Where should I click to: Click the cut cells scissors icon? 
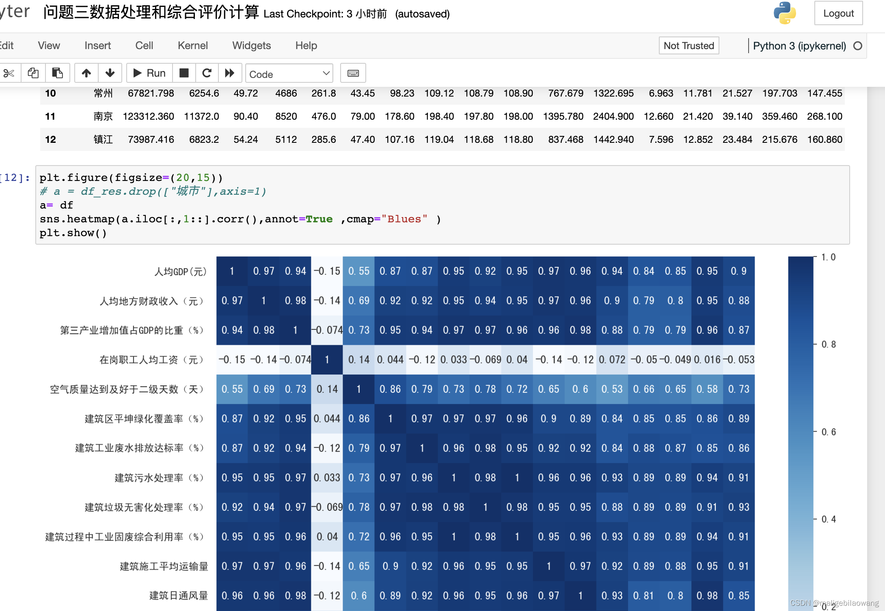9,73
